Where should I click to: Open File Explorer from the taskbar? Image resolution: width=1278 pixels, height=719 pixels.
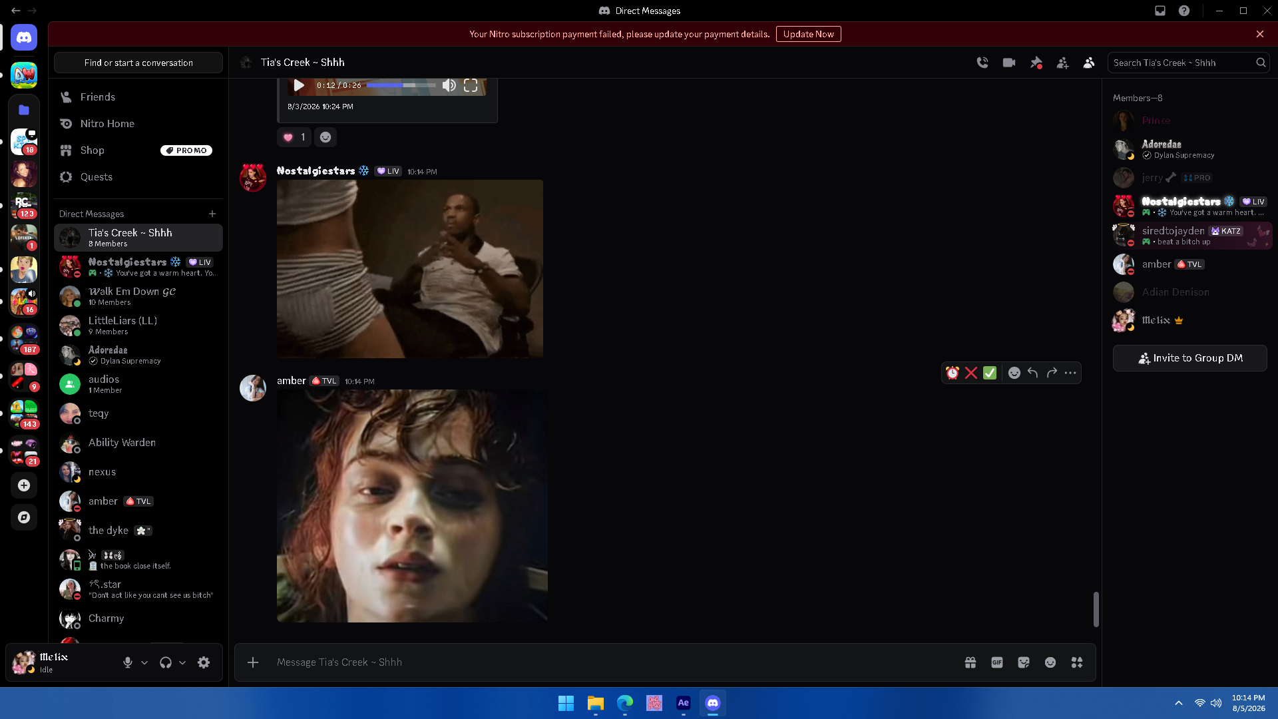point(595,703)
